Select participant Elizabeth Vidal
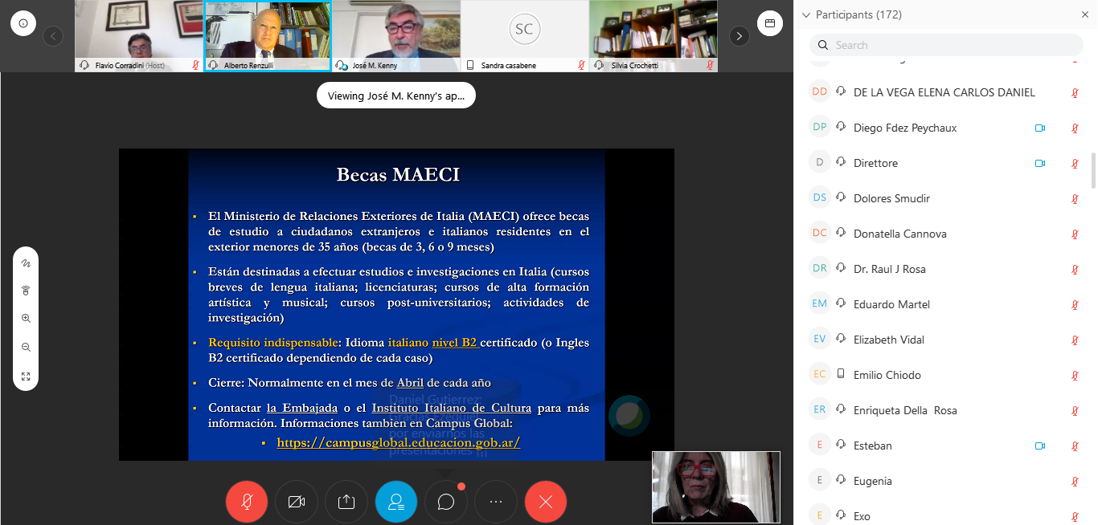This screenshot has width=1098, height=525. (946, 340)
